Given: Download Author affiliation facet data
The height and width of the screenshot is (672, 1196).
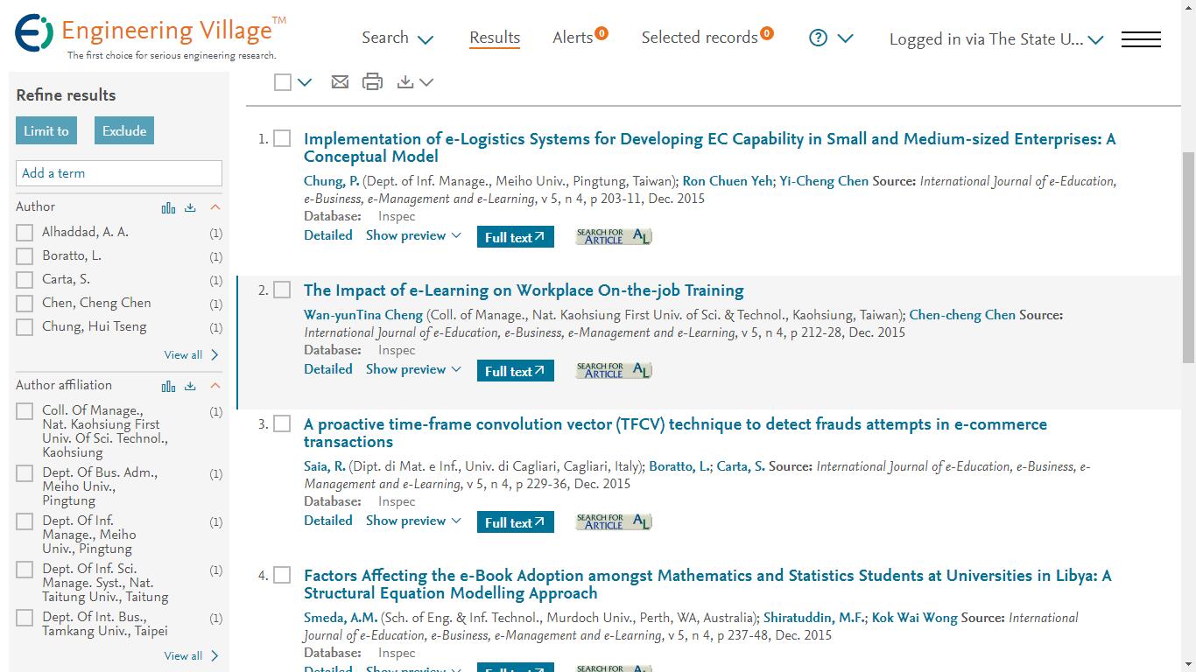Looking at the screenshot, I should pyautogui.click(x=190, y=386).
